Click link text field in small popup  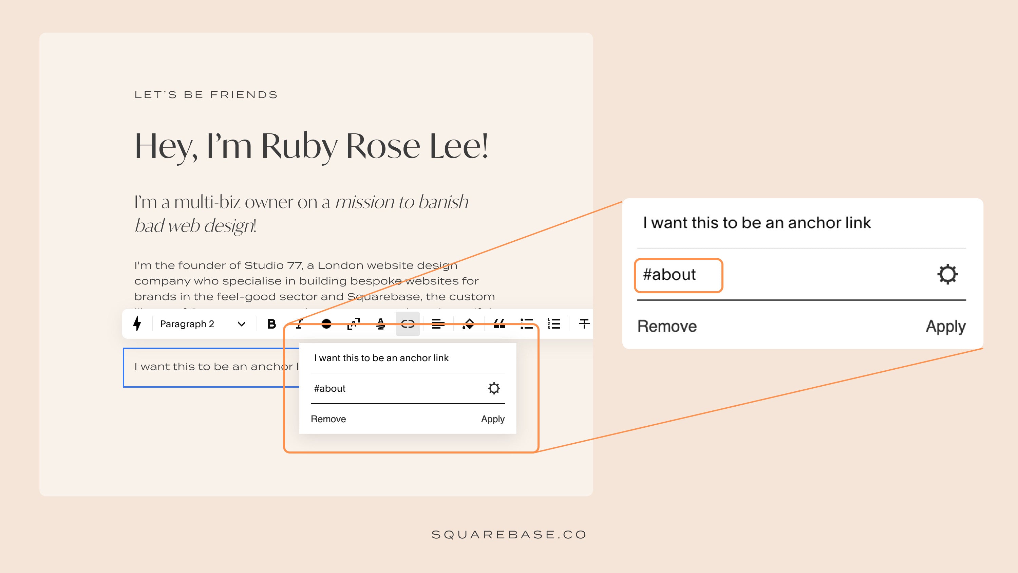pyautogui.click(x=408, y=358)
